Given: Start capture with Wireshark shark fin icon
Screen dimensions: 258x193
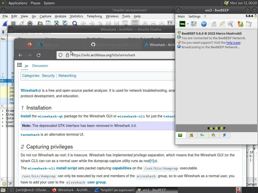Looking at the screenshot, I should pos(5,23).
